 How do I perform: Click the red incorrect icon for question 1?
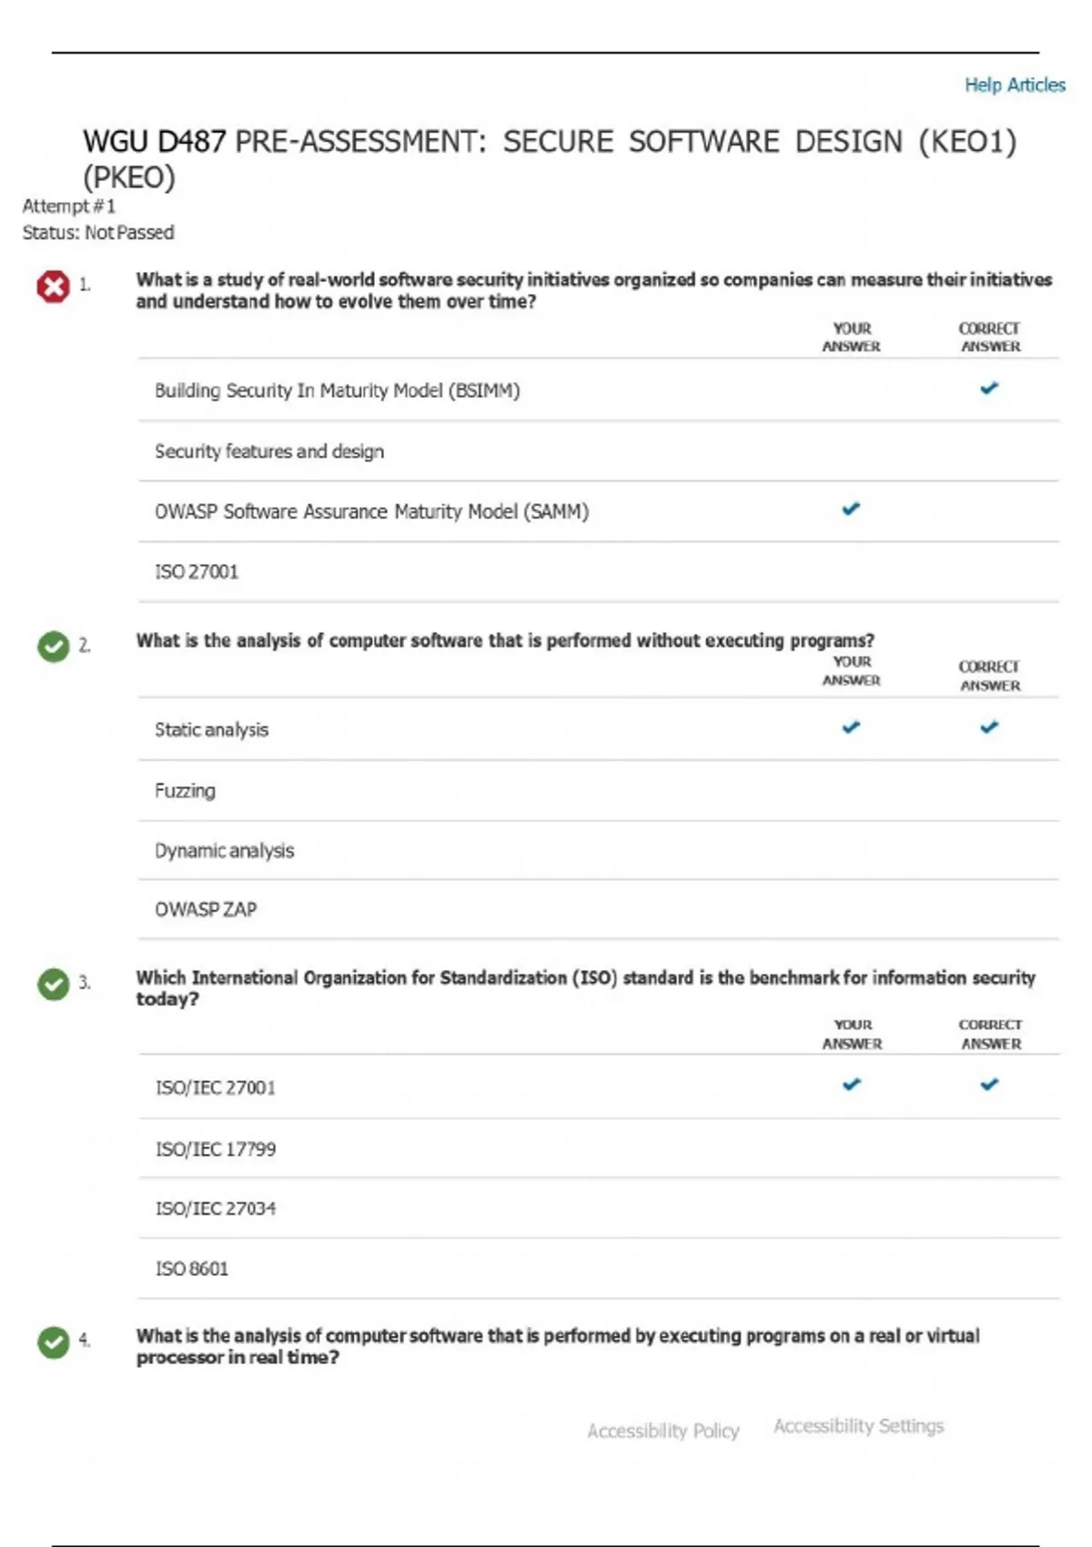point(53,287)
